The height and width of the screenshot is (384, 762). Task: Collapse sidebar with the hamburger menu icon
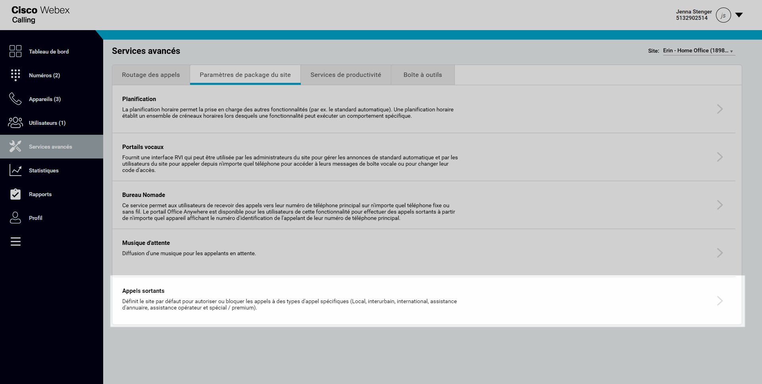(x=15, y=241)
